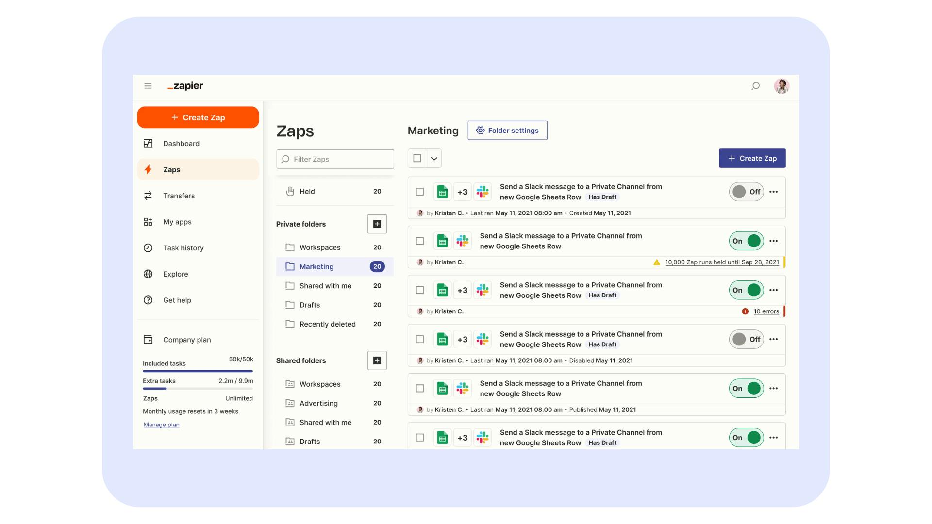Open the Zapier search icon in the header

click(756, 86)
